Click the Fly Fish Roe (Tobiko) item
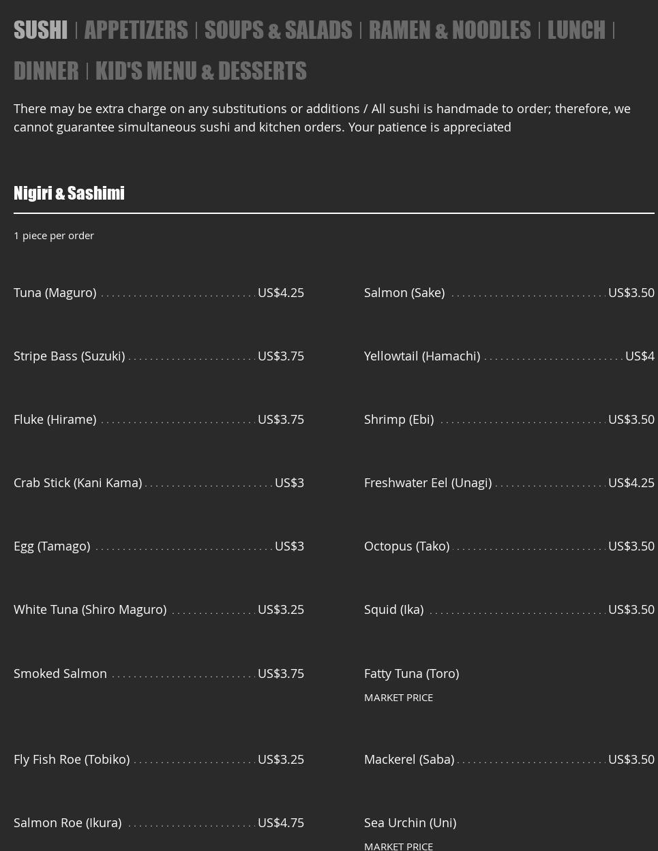 [x=72, y=759]
